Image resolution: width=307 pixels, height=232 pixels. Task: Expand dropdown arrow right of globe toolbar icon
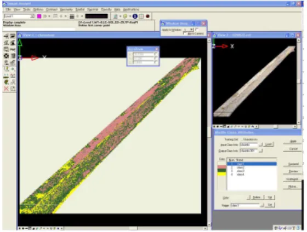tap(130, 16)
